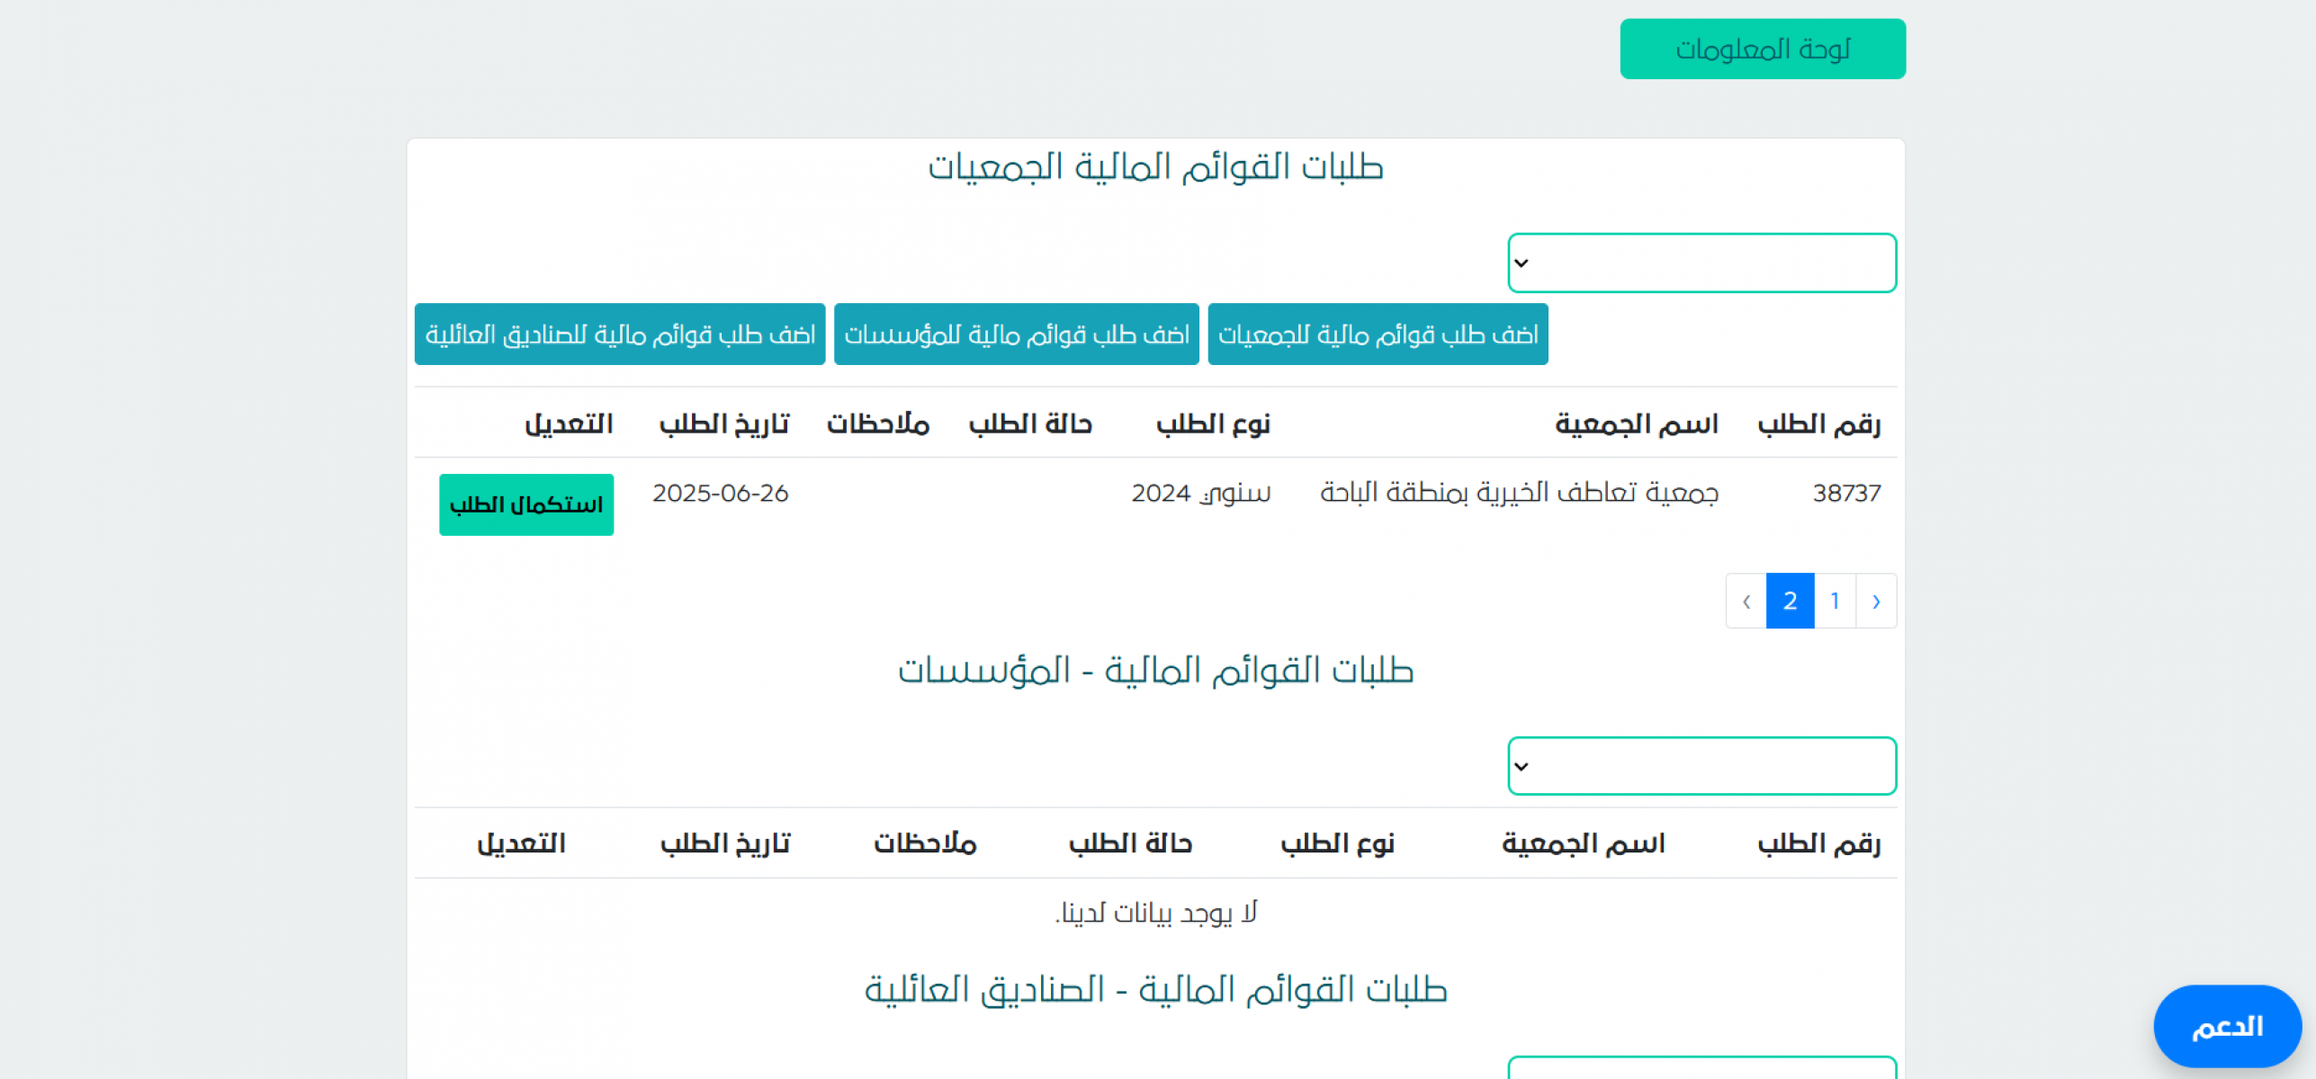Click the date 2025-06-26 cell
The width and height of the screenshot is (2316, 1079).
[720, 493]
